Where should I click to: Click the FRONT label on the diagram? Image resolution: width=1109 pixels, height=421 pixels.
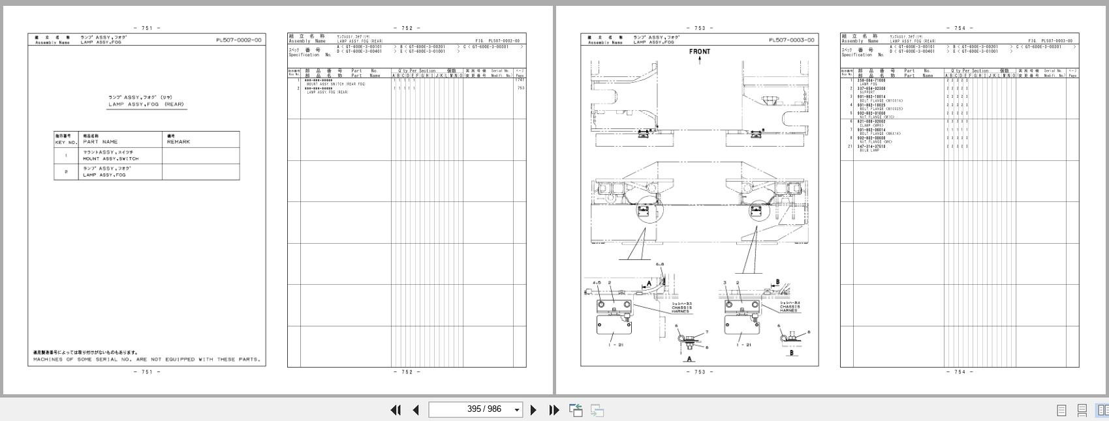tap(700, 51)
